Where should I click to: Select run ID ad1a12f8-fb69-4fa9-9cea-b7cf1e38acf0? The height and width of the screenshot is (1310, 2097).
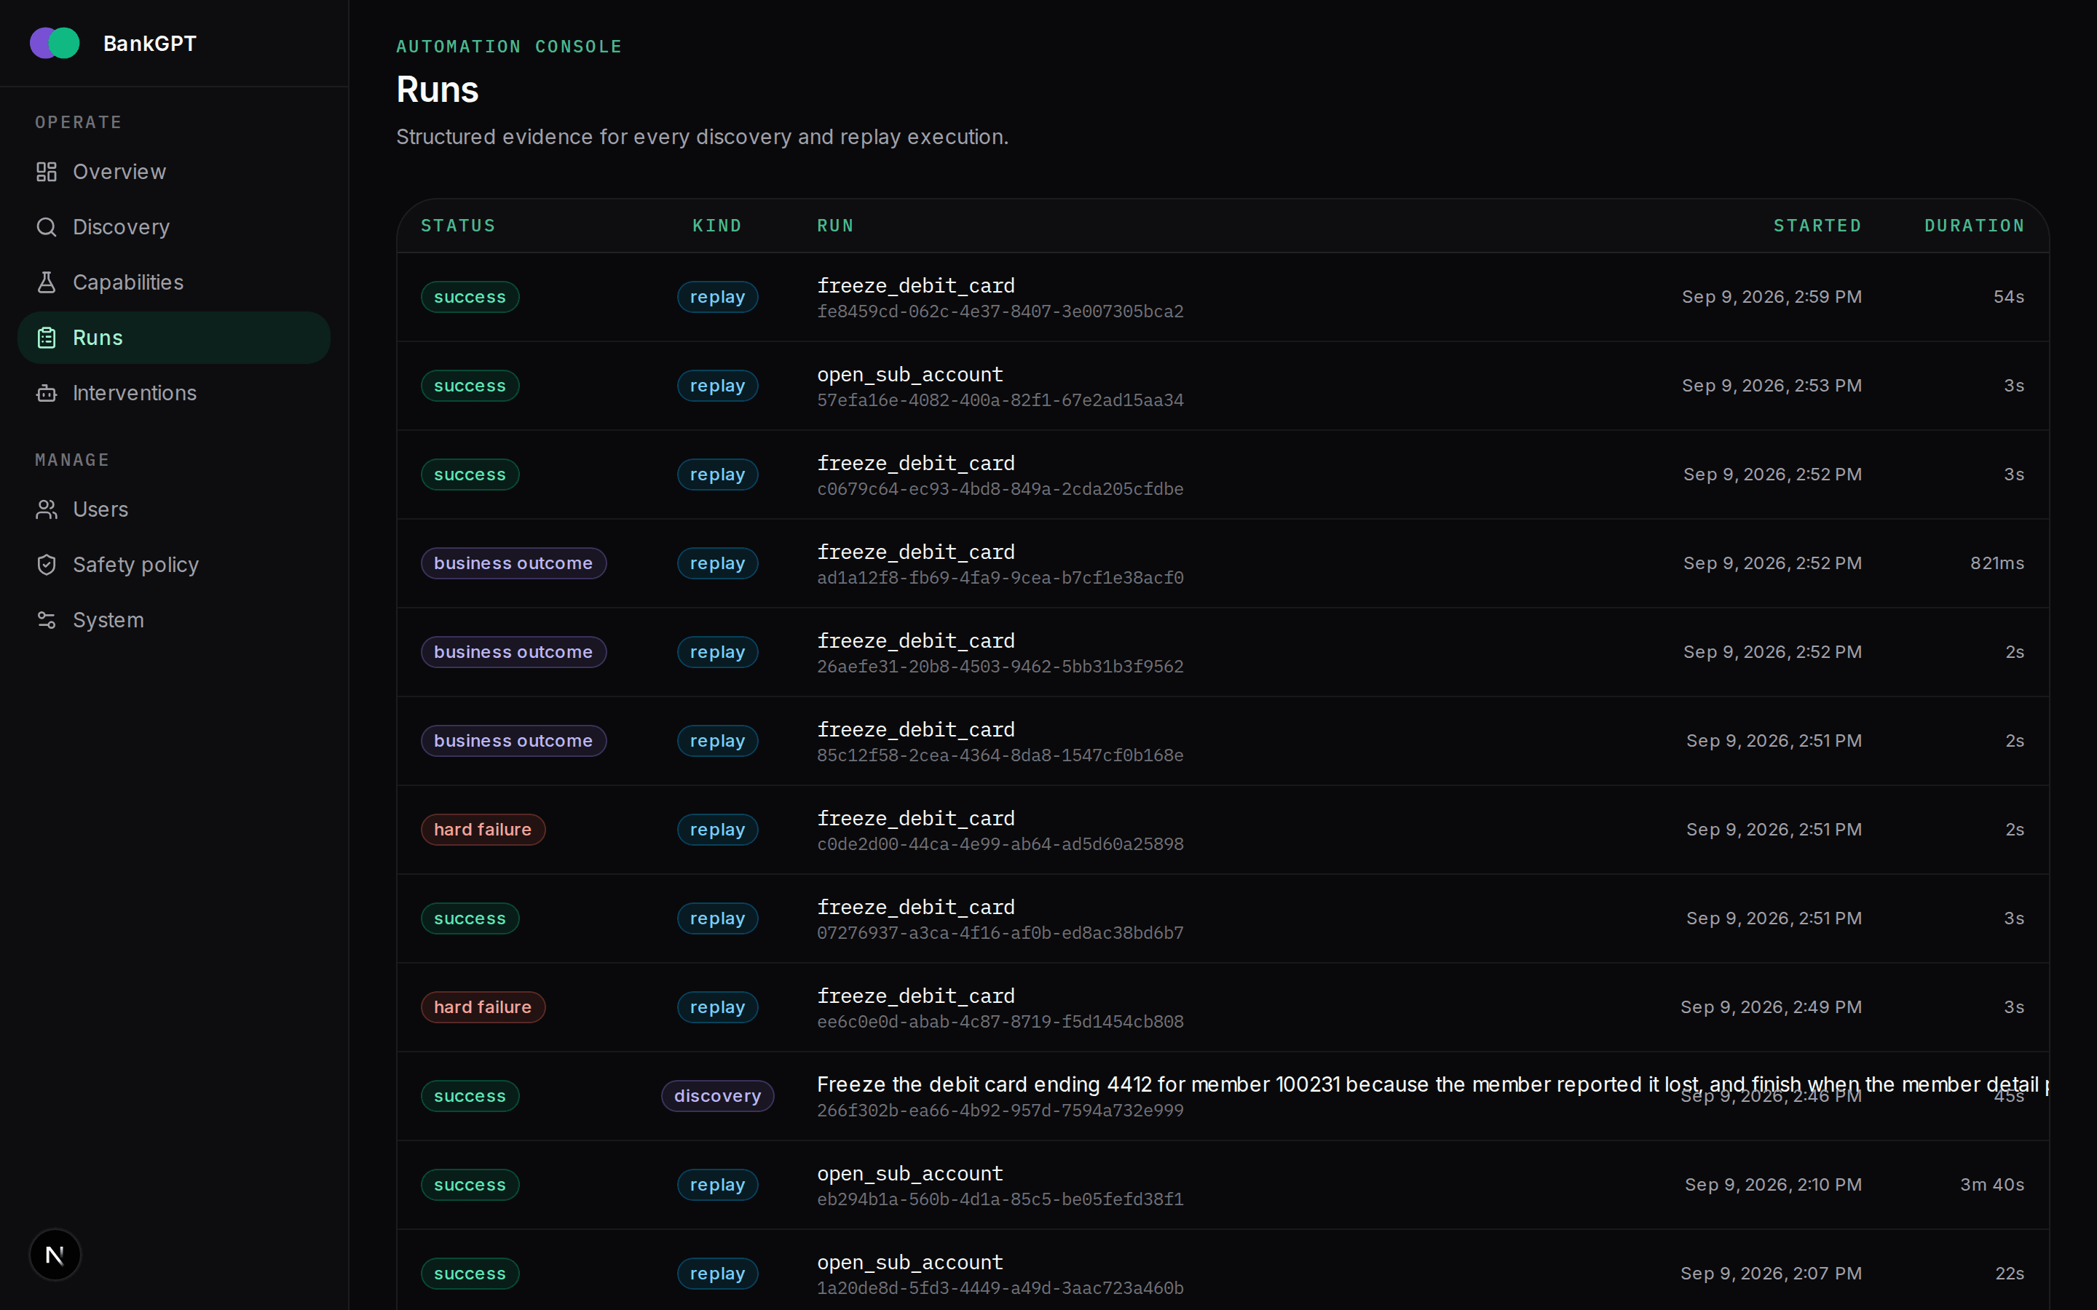pyautogui.click(x=1000, y=578)
